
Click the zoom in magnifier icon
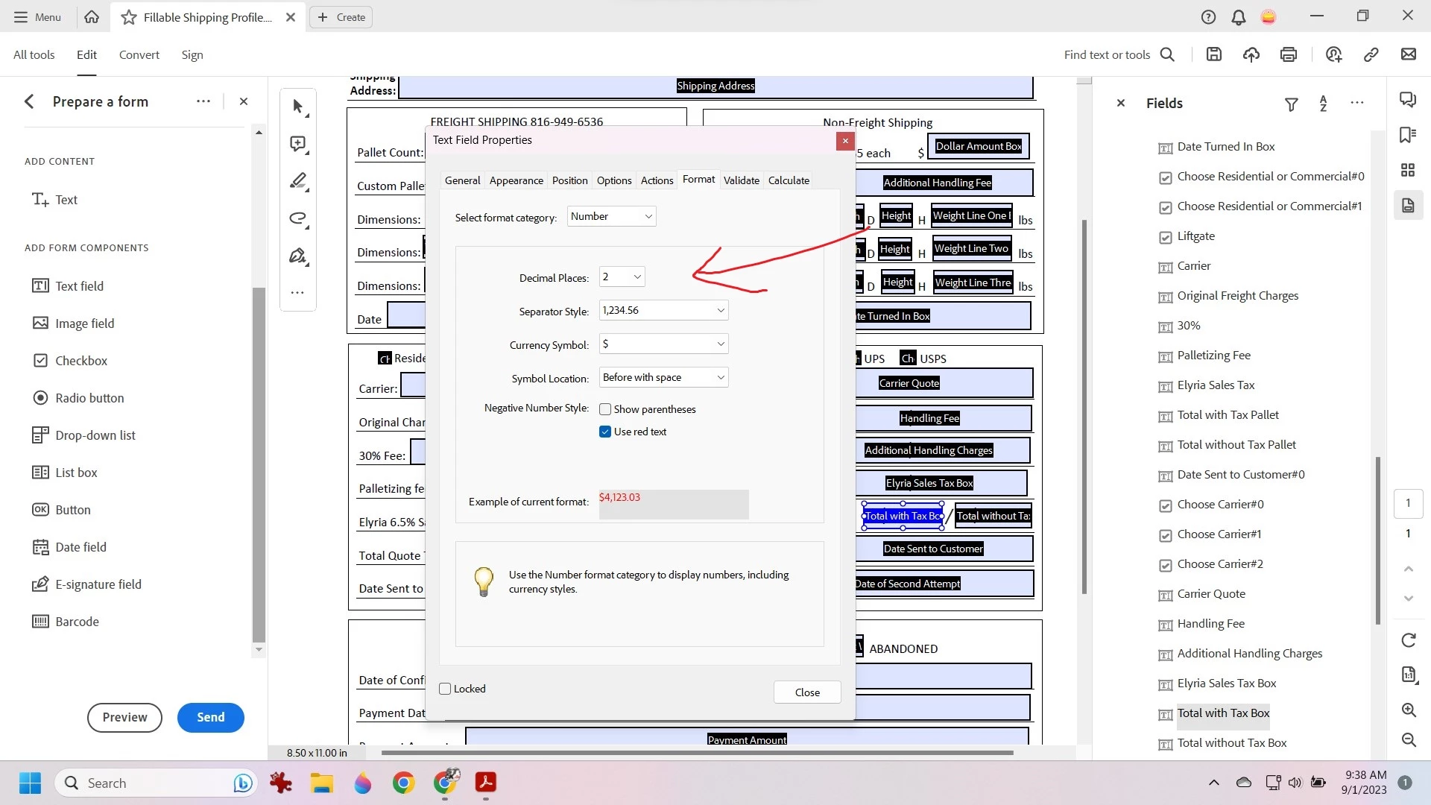(x=1409, y=710)
